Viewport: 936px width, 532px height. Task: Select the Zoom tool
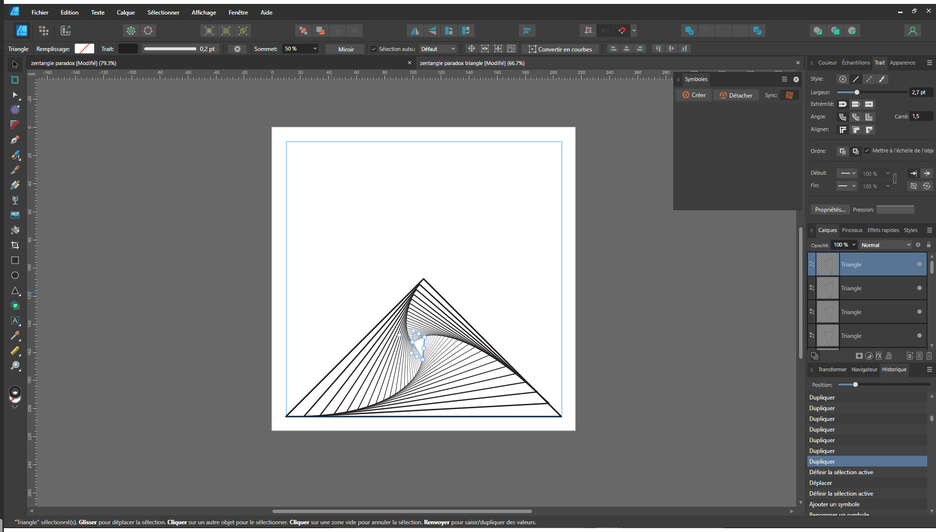coord(15,366)
